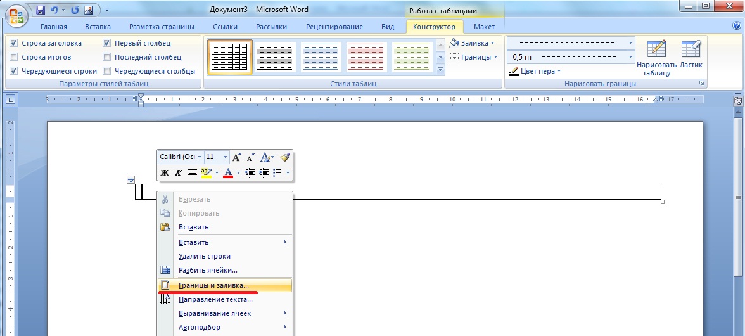Switch to Разметка страницы tab
Image resolution: width=745 pixels, height=336 pixels.
pos(162,27)
